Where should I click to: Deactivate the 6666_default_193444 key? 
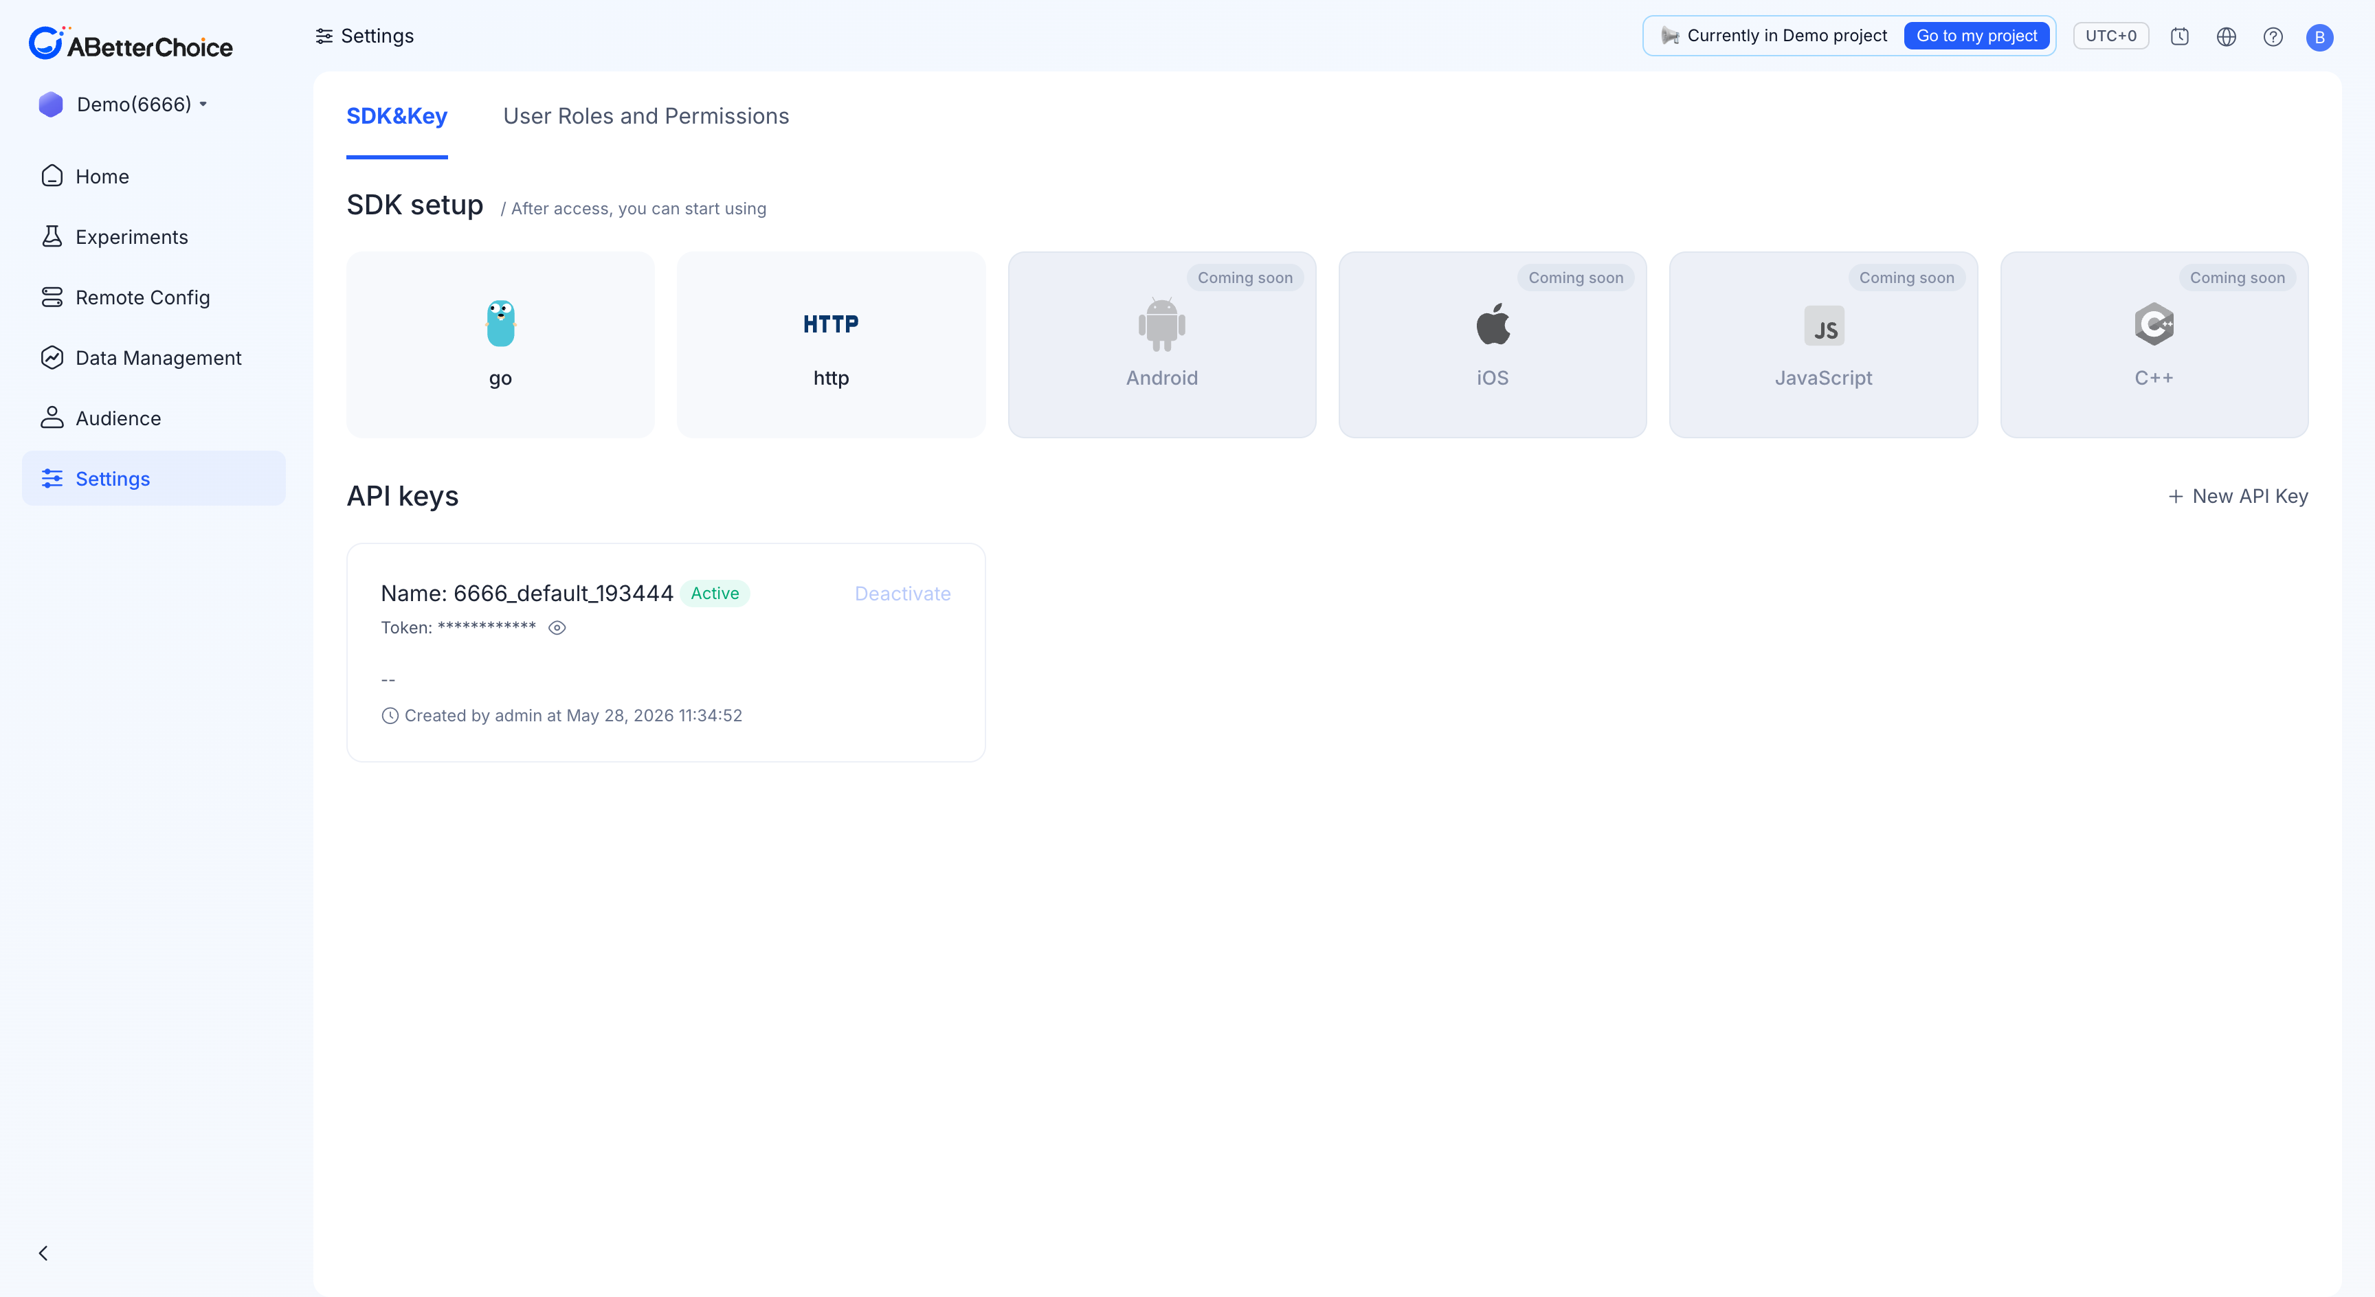[902, 594]
